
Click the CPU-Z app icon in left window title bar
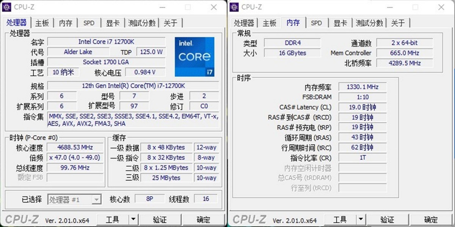[x=7, y=7]
